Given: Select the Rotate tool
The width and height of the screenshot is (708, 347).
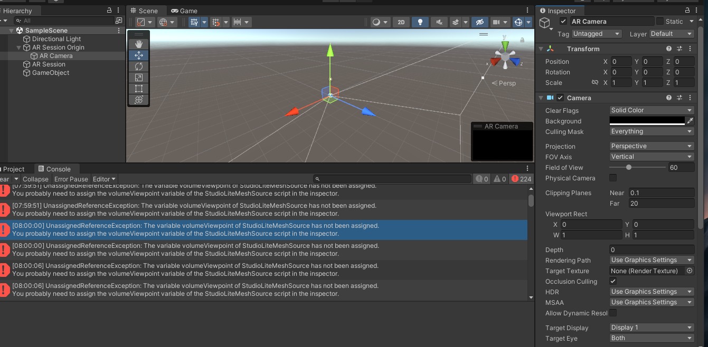Looking at the screenshot, I should [139, 66].
